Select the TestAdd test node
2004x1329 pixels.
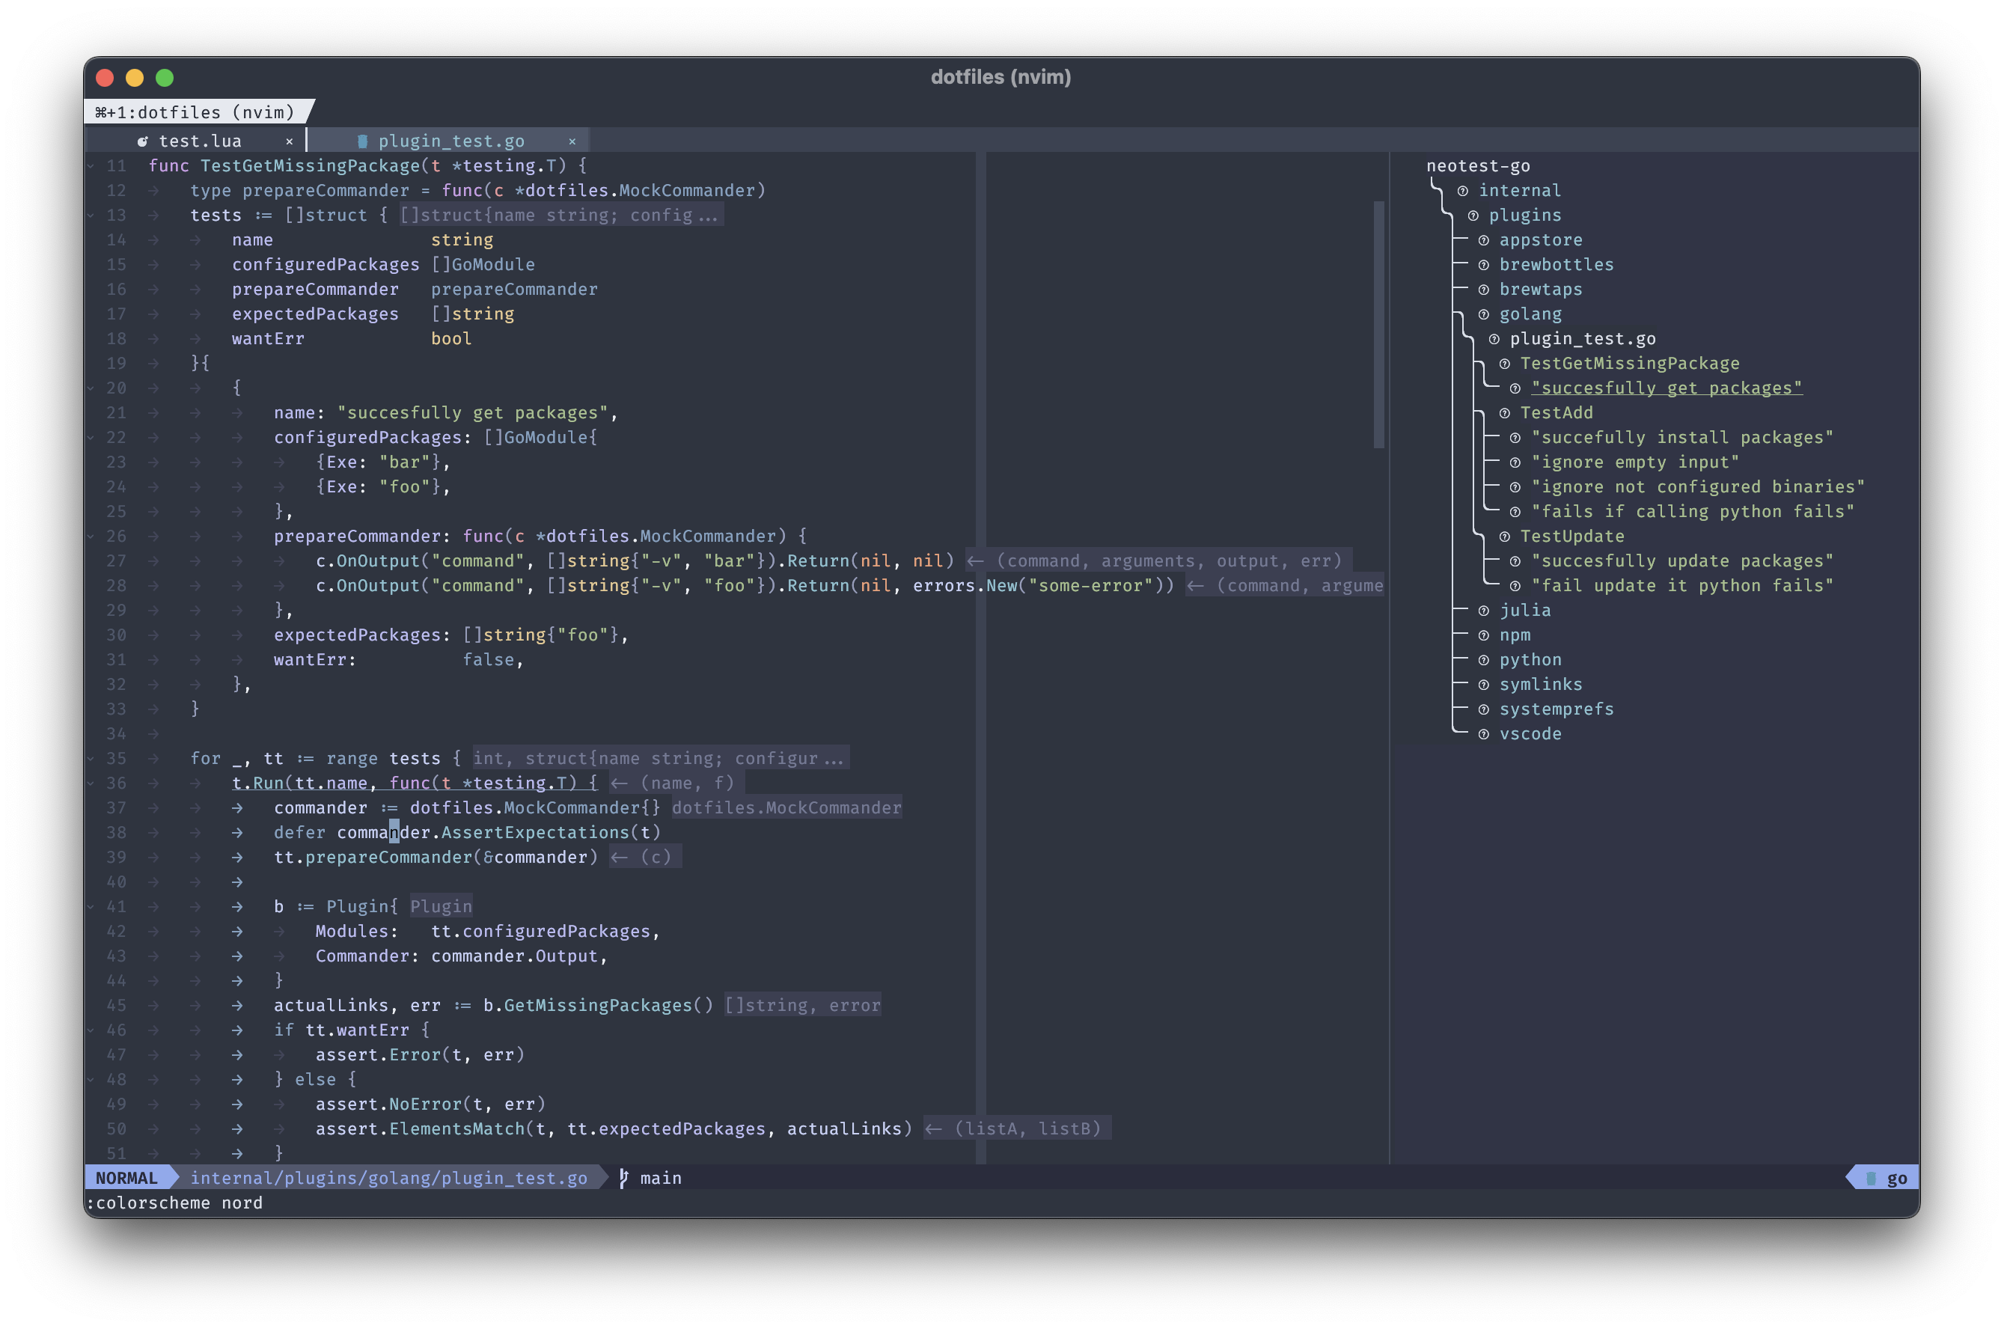(1557, 413)
